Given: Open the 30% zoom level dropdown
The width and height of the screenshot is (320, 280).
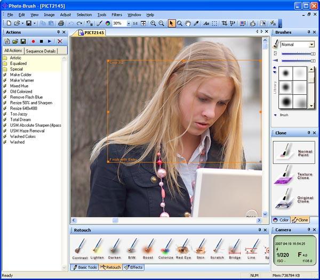Looking at the screenshot, I should click(129, 23).
